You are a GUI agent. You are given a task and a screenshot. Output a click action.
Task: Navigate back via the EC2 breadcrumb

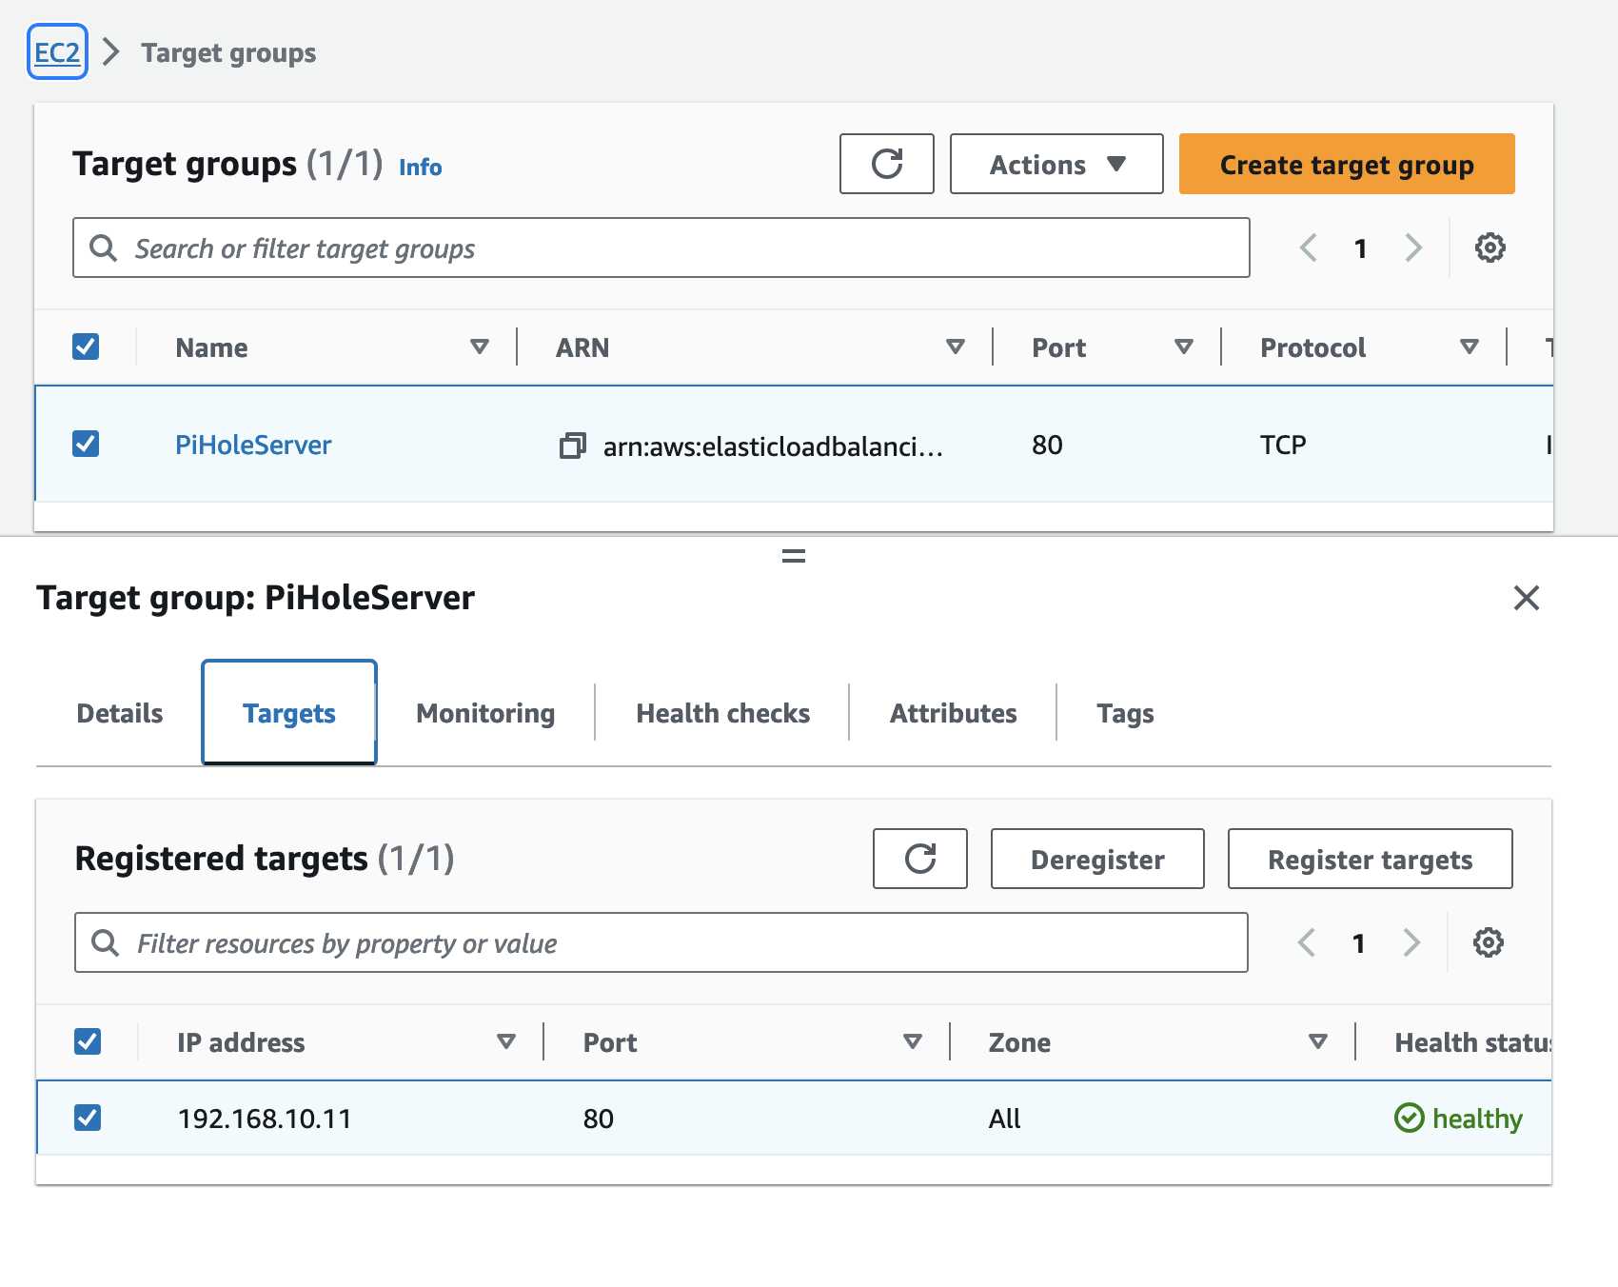click(x=57, y=52)
